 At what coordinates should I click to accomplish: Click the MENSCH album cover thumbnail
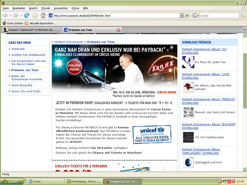(x=188, y=112)
